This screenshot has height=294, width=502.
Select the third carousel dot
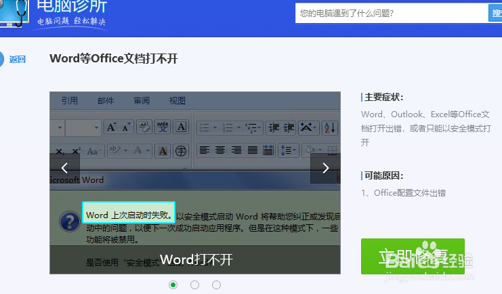point(216,285)
